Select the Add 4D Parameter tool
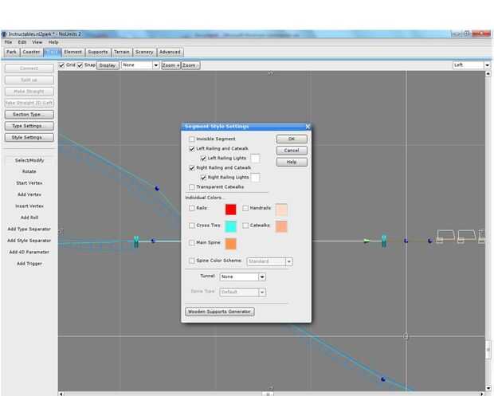This screenshot has width=494, height=396. click(x=29, y=252)
